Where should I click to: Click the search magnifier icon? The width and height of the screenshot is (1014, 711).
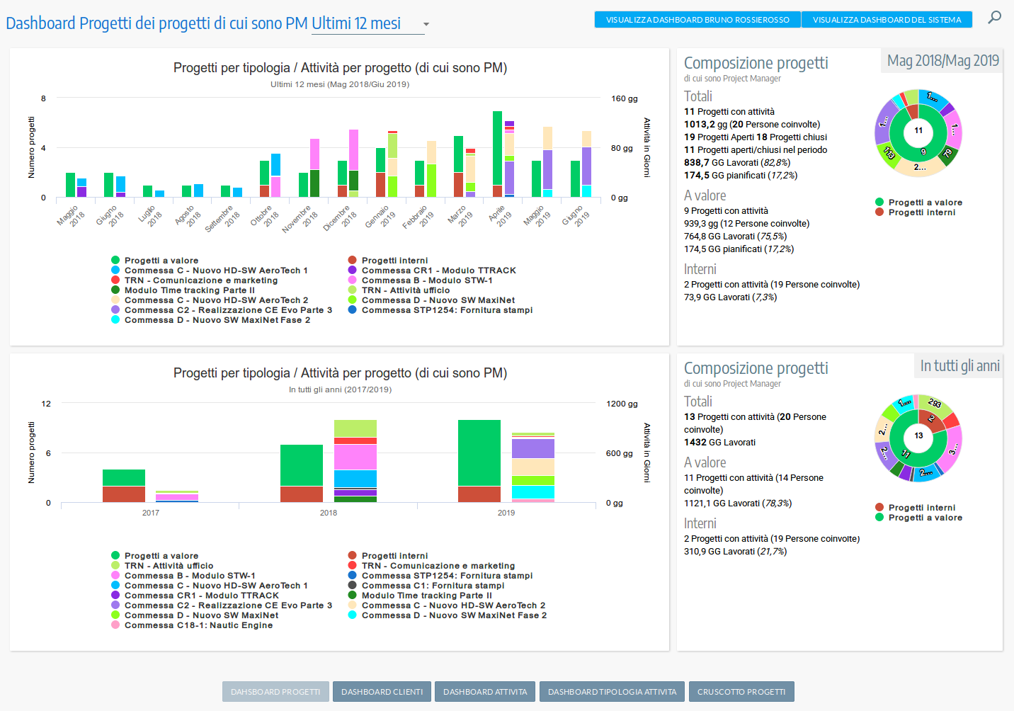point(995,19)
